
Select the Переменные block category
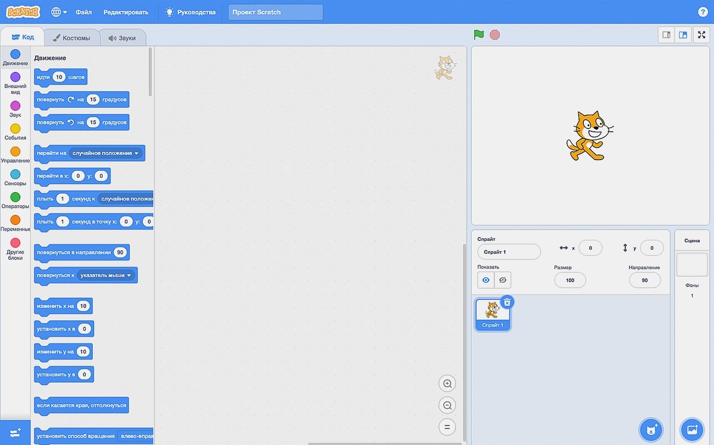click(15, 224)
